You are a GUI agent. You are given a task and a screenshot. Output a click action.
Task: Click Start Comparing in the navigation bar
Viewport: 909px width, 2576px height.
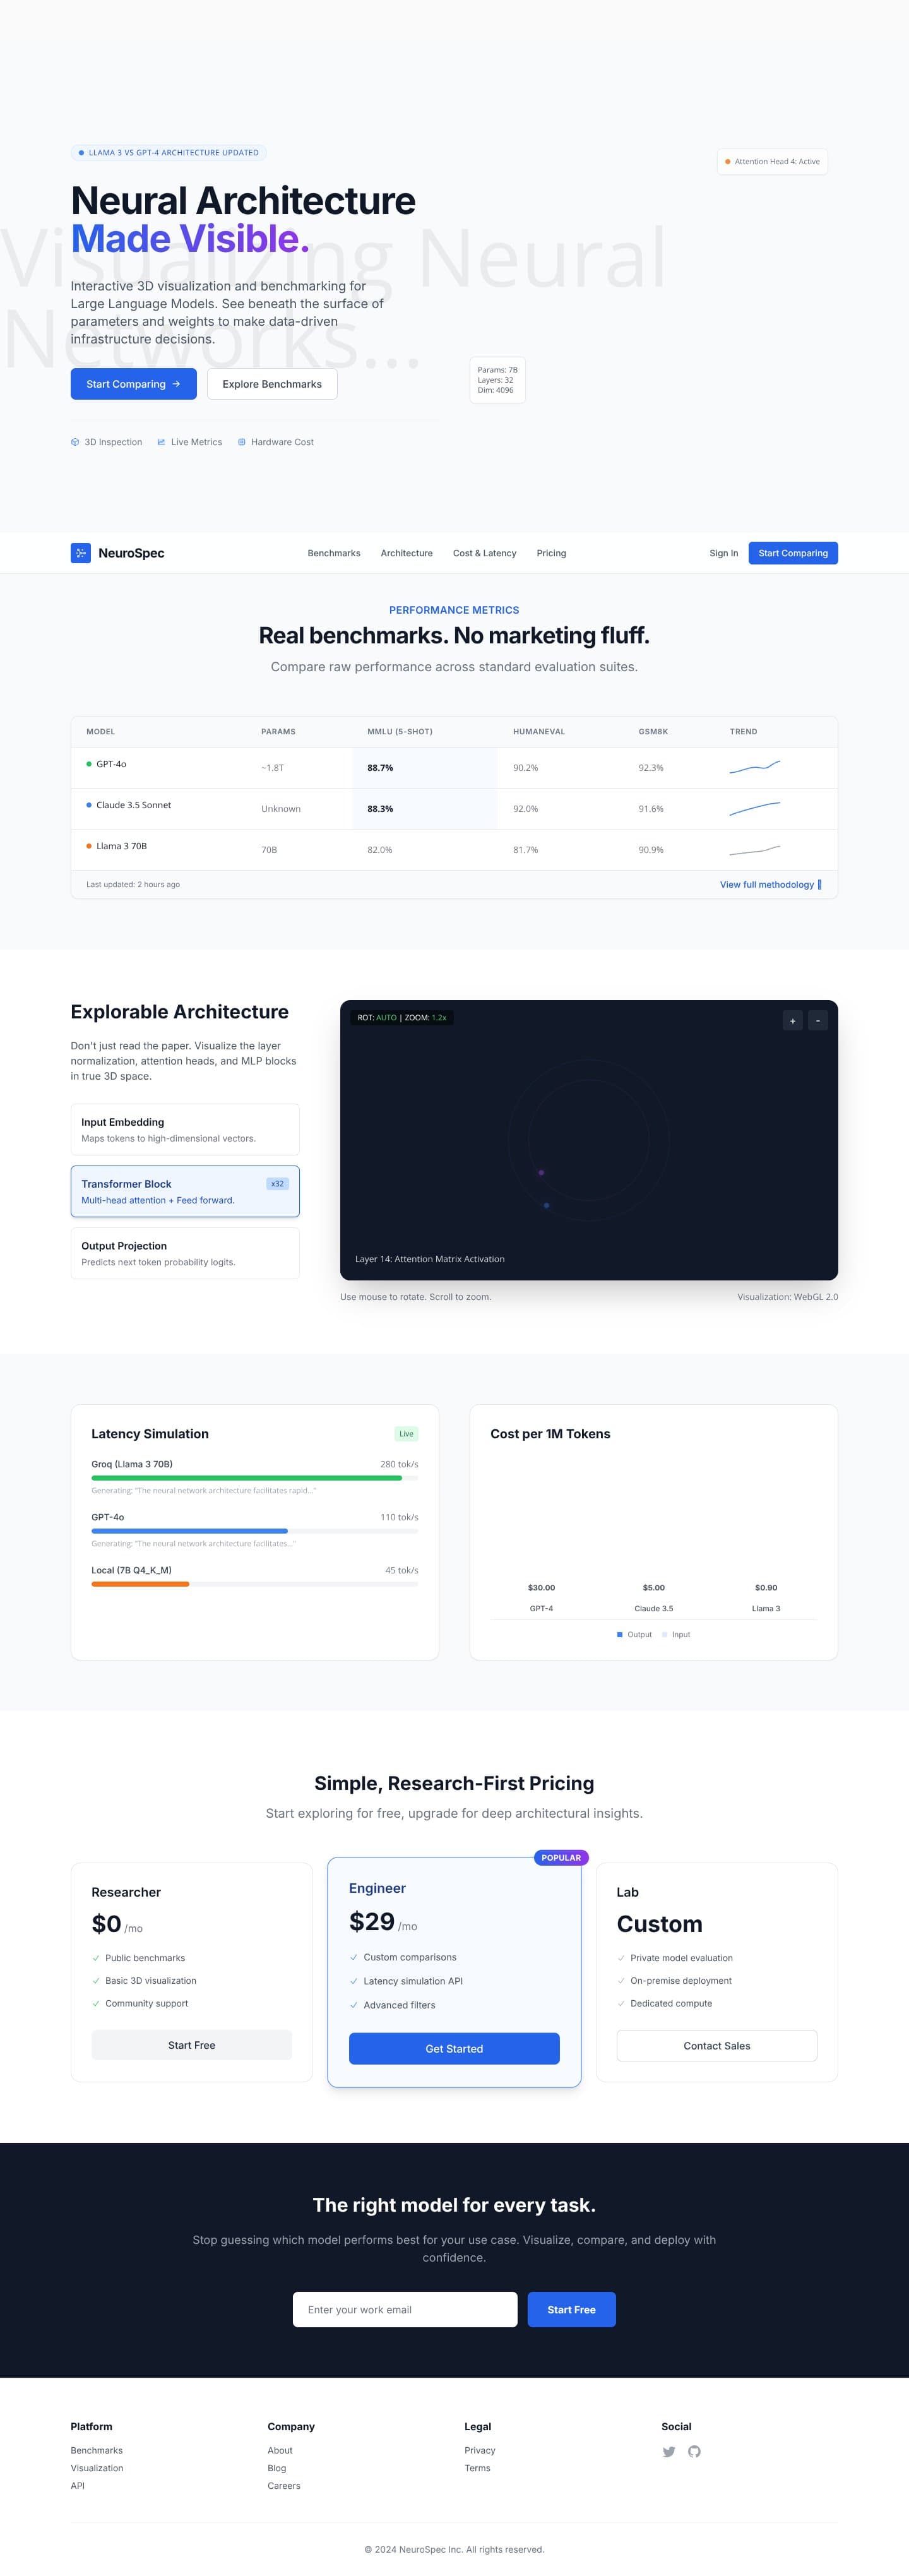pyautogui.click(x=793, y=553)
